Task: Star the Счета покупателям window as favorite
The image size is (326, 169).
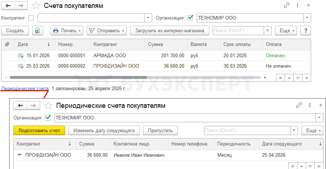Action: click(x=36, y=6)
